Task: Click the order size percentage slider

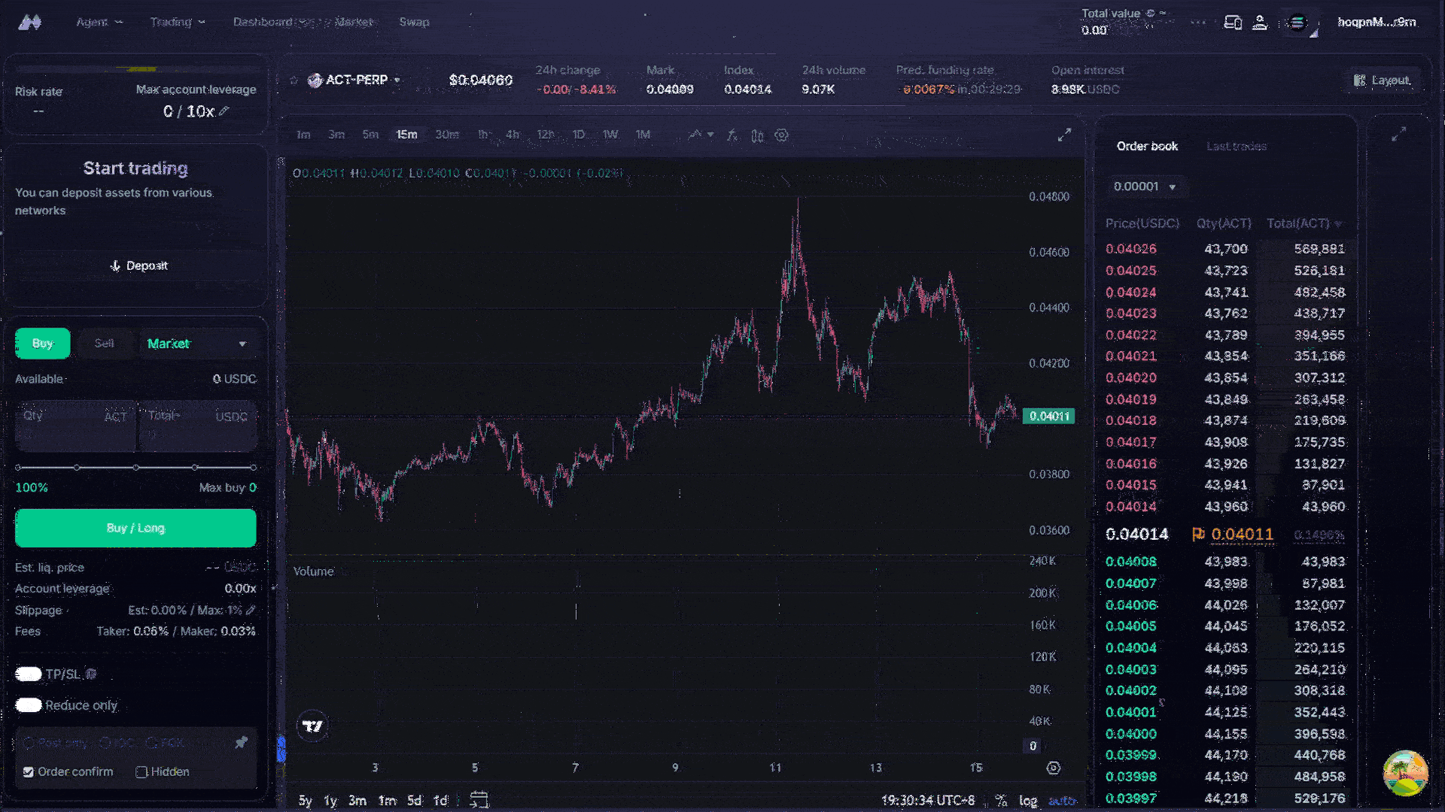Action: pos(135,468)
